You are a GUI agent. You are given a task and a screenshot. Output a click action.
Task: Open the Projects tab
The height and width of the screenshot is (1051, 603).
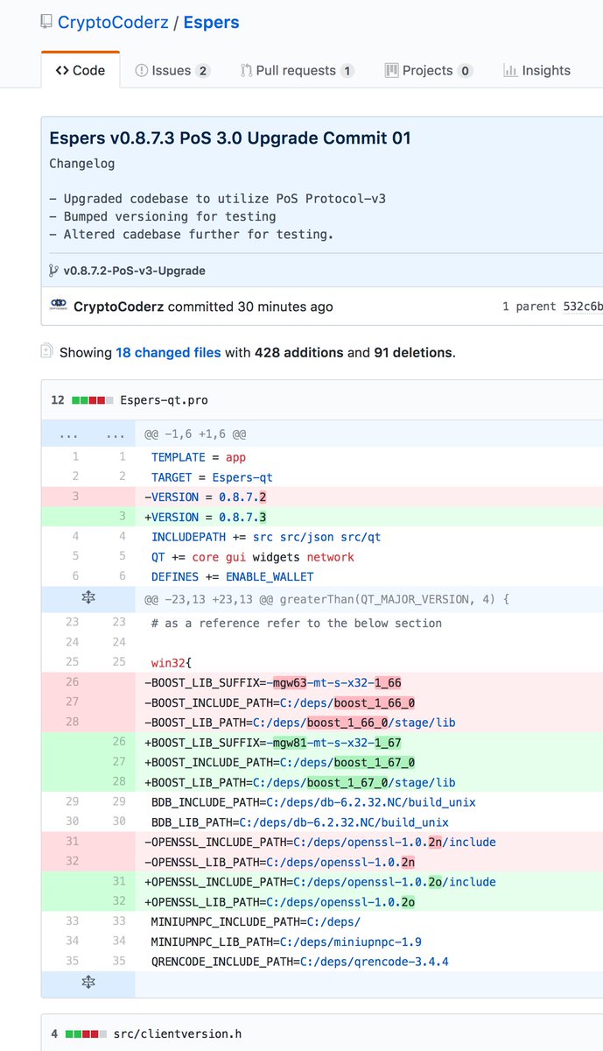pyautogui.click(x=429, y=70)
